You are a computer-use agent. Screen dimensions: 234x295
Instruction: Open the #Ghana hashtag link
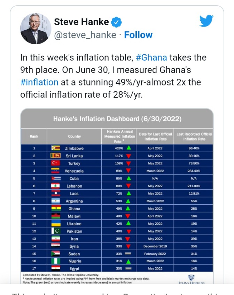[x=151, y=58]
